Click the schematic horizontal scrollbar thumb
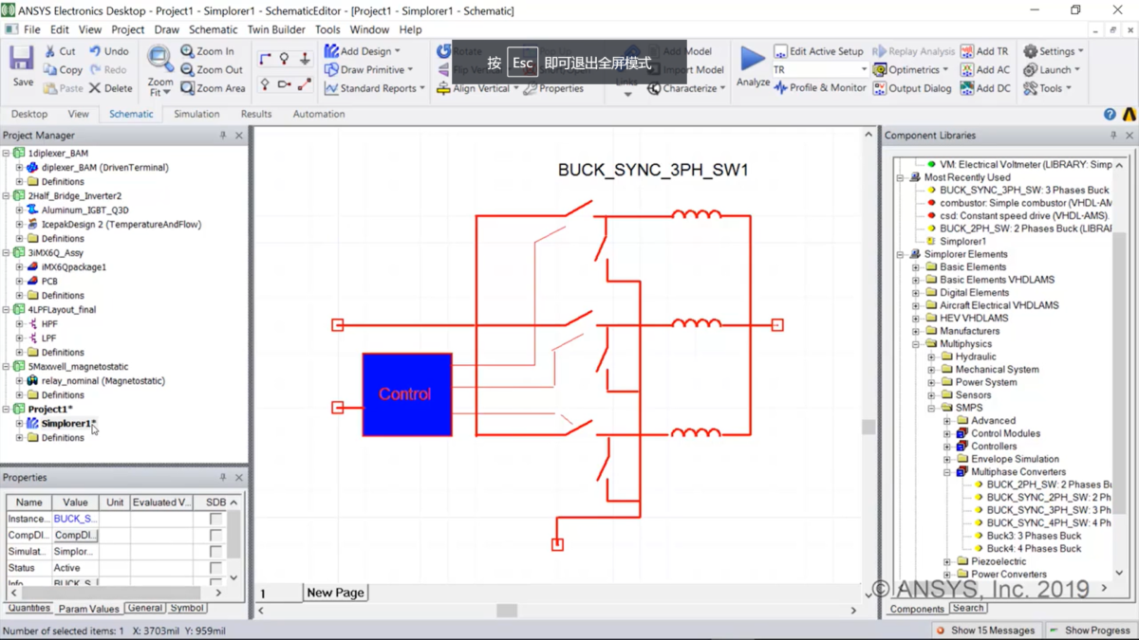 coord(507,611)
